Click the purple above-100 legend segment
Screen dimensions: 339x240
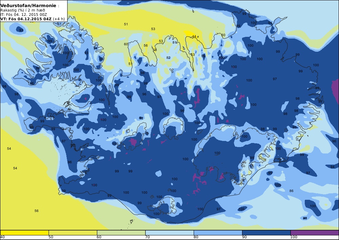point(315,233)
